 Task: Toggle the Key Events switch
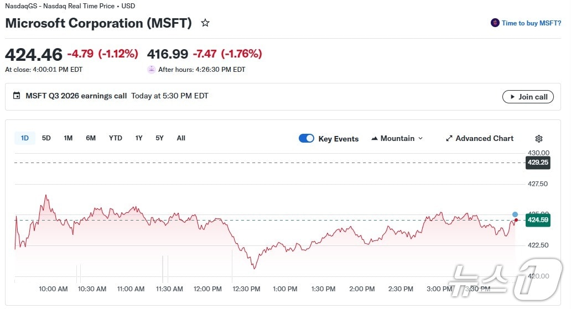(307, 138)
